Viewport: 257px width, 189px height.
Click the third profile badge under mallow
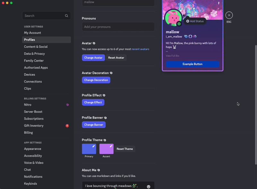195,36
